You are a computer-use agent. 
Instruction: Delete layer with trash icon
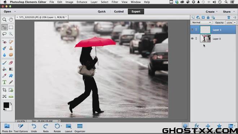click(229, 17)
